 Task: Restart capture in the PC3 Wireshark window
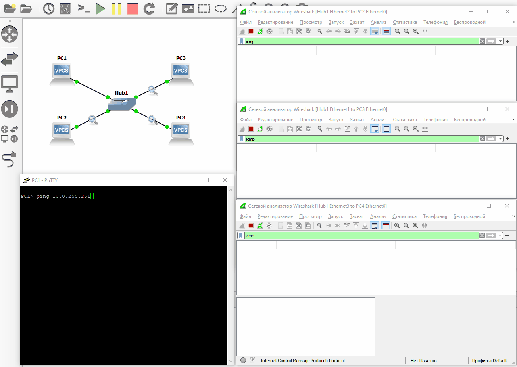(260, 129)
